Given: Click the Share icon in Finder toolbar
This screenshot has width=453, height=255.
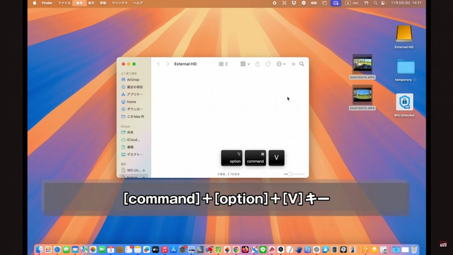Looking at the screenshot, I should click(257, 64).
